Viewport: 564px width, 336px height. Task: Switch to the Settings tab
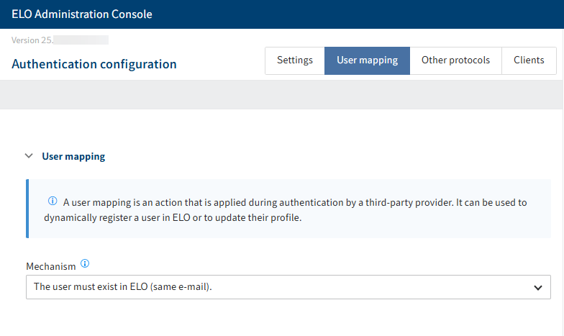tap(294, 60)
